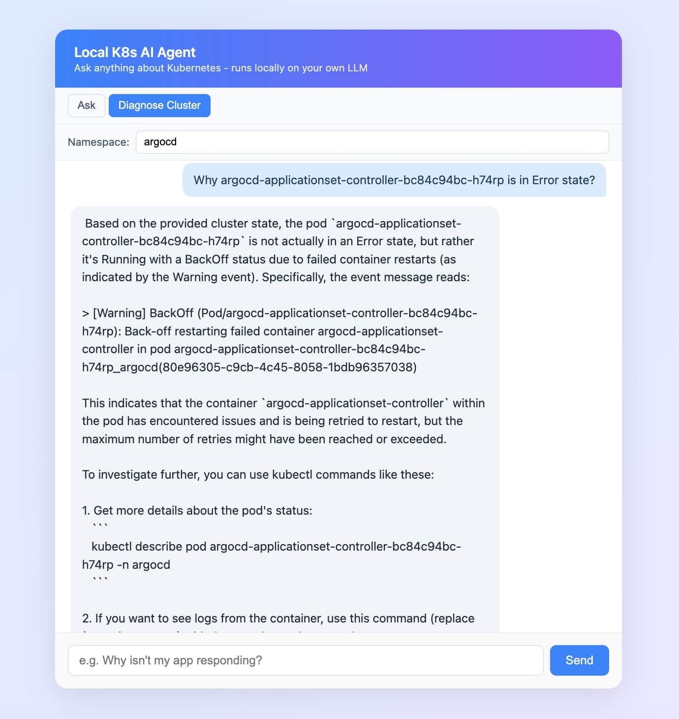
Task: Click the subtitle about running on local LLM
Action: [x=221, y=68]
